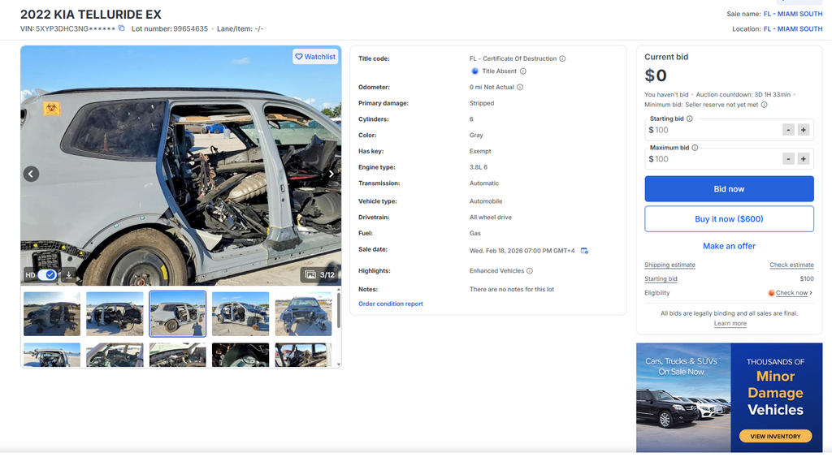The image size is (832, 457).
Task: Open info icon beside Maximum bid label
Action: 695,148
